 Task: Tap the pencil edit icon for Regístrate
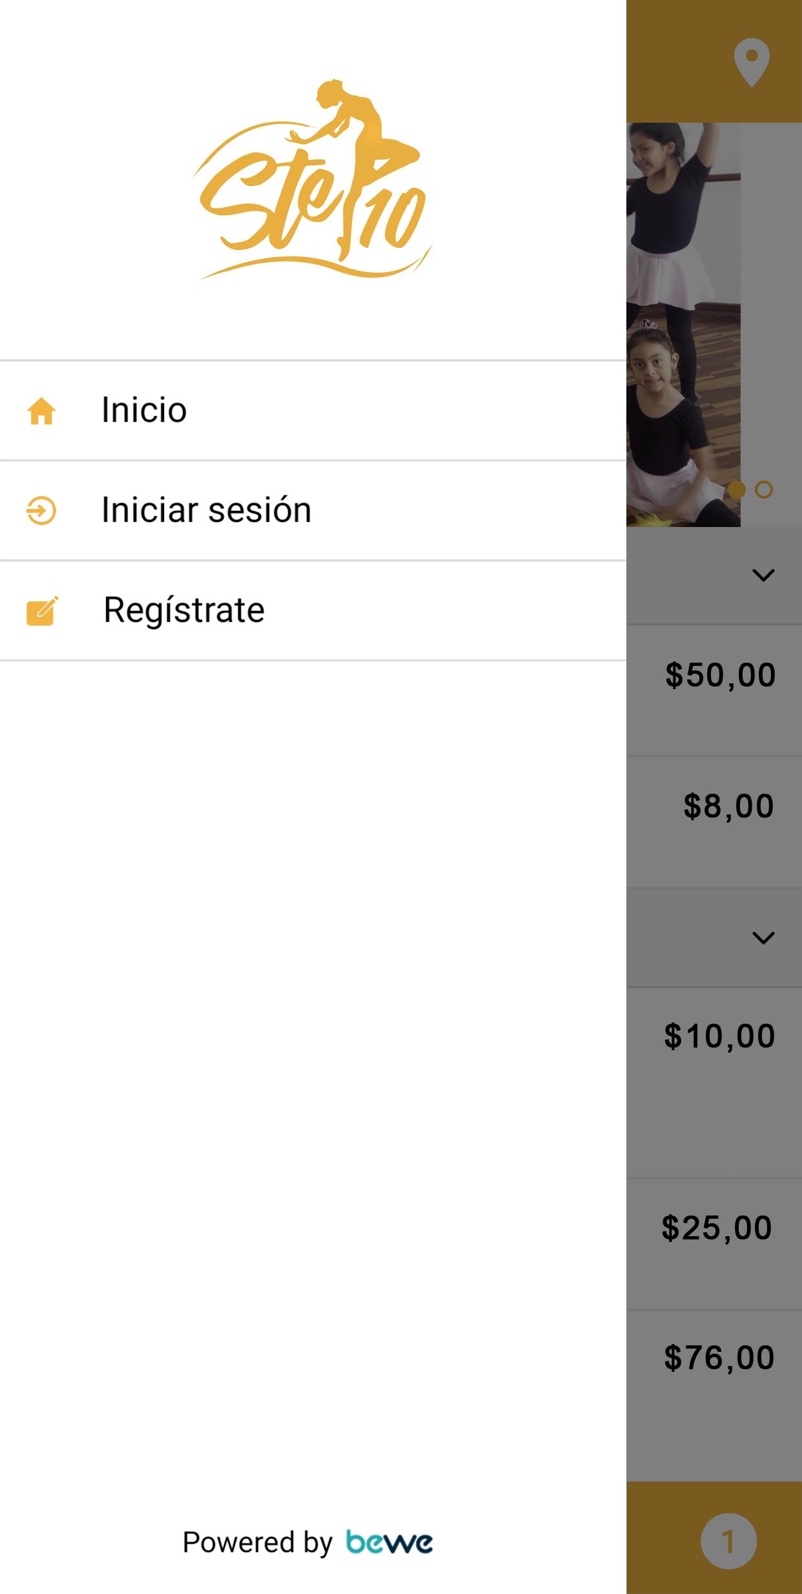click(42, 611)
